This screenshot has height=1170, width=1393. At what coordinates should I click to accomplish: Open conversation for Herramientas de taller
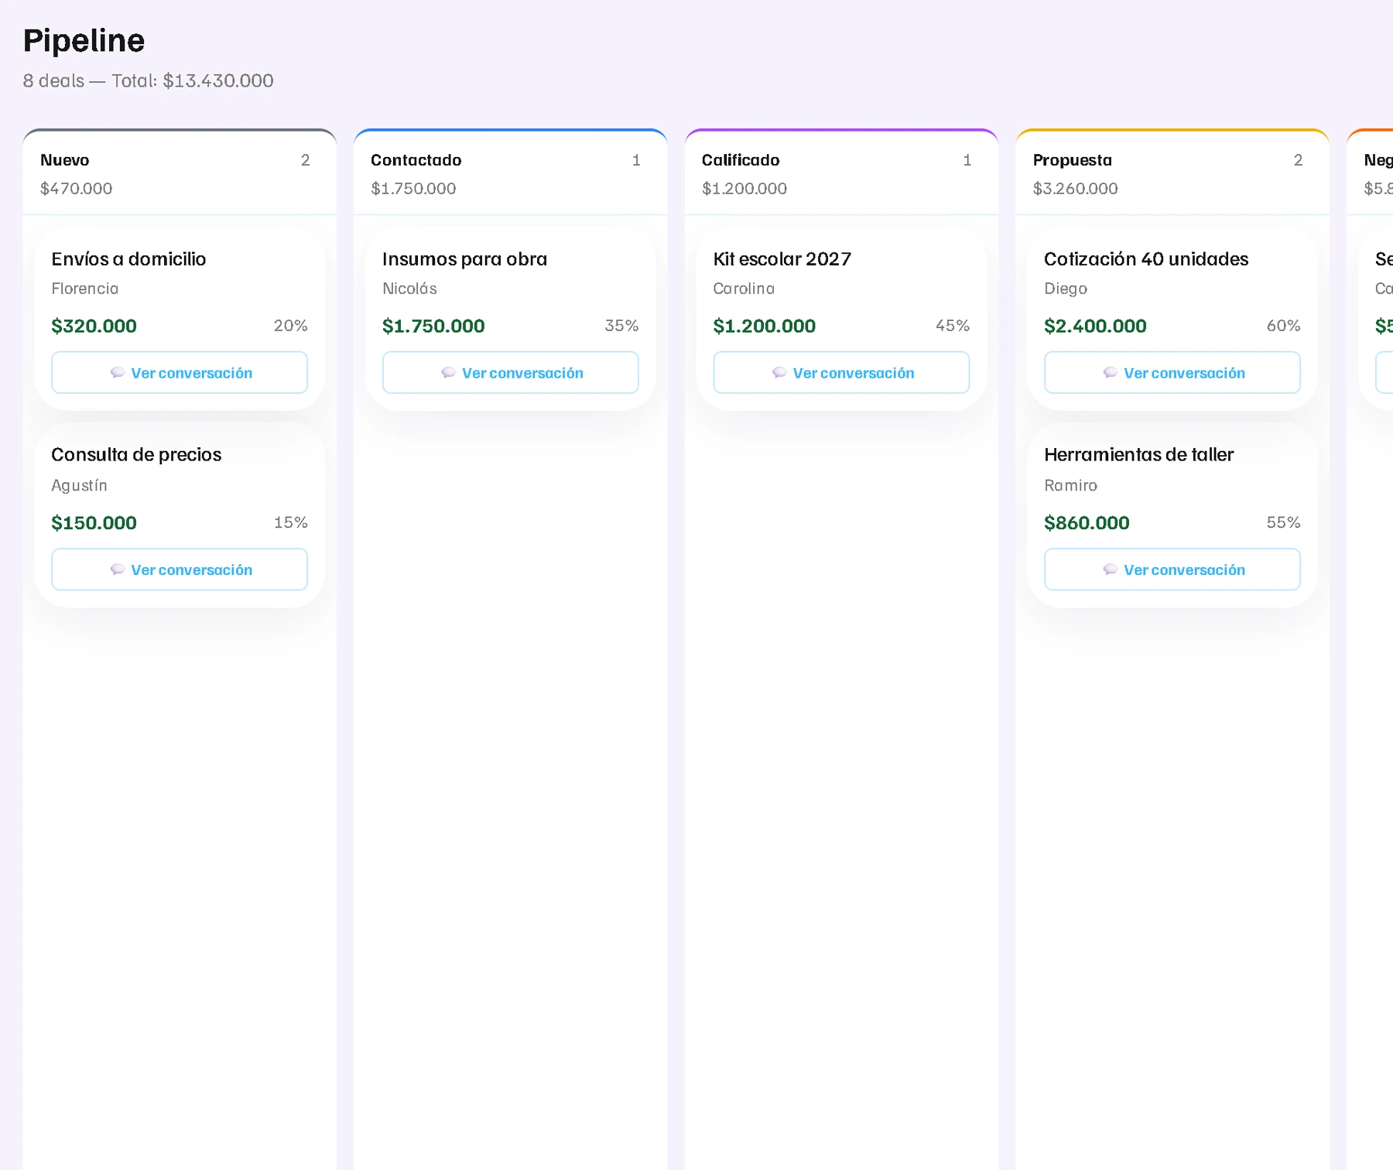(x=1172, y=570)
